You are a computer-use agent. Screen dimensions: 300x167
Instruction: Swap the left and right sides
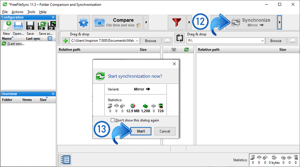coord(179,38)
